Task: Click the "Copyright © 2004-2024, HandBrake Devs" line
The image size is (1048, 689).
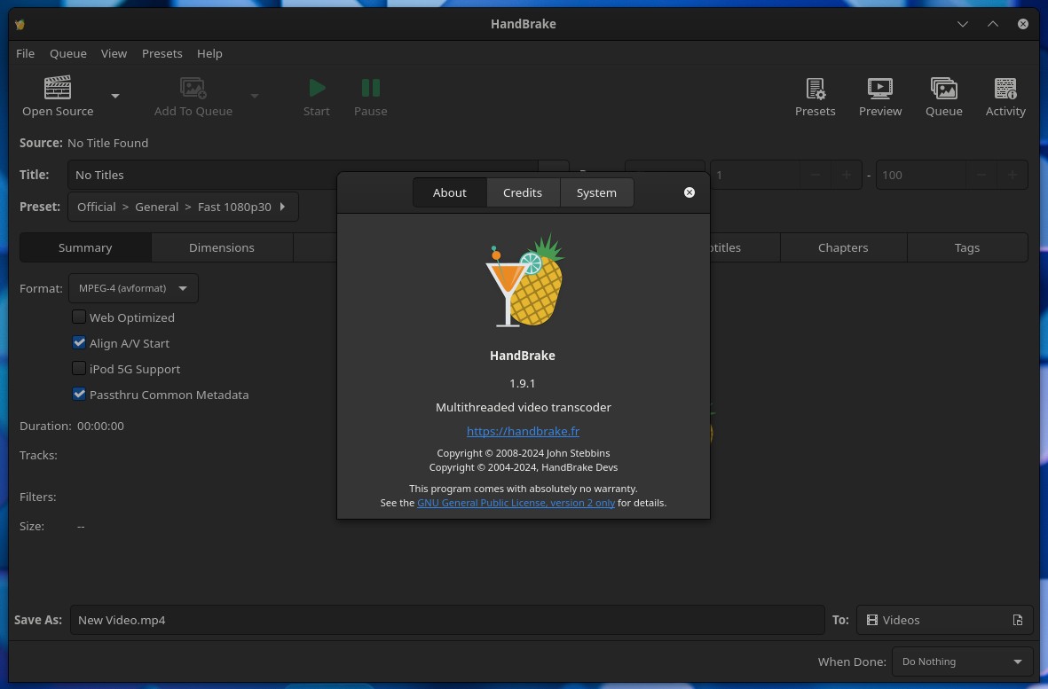Action: point(524,467)
